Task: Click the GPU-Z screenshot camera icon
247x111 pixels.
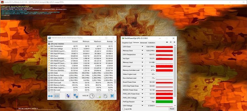Action: [167, 42]
